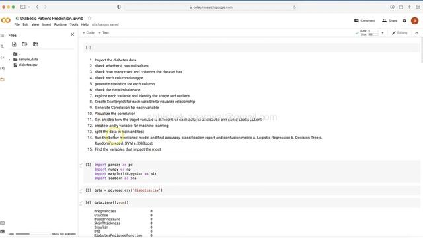The height and width of the screenshot is (238, 423).
Task: Go to parent directory '..' folder
Action: (x=17, y=54)
